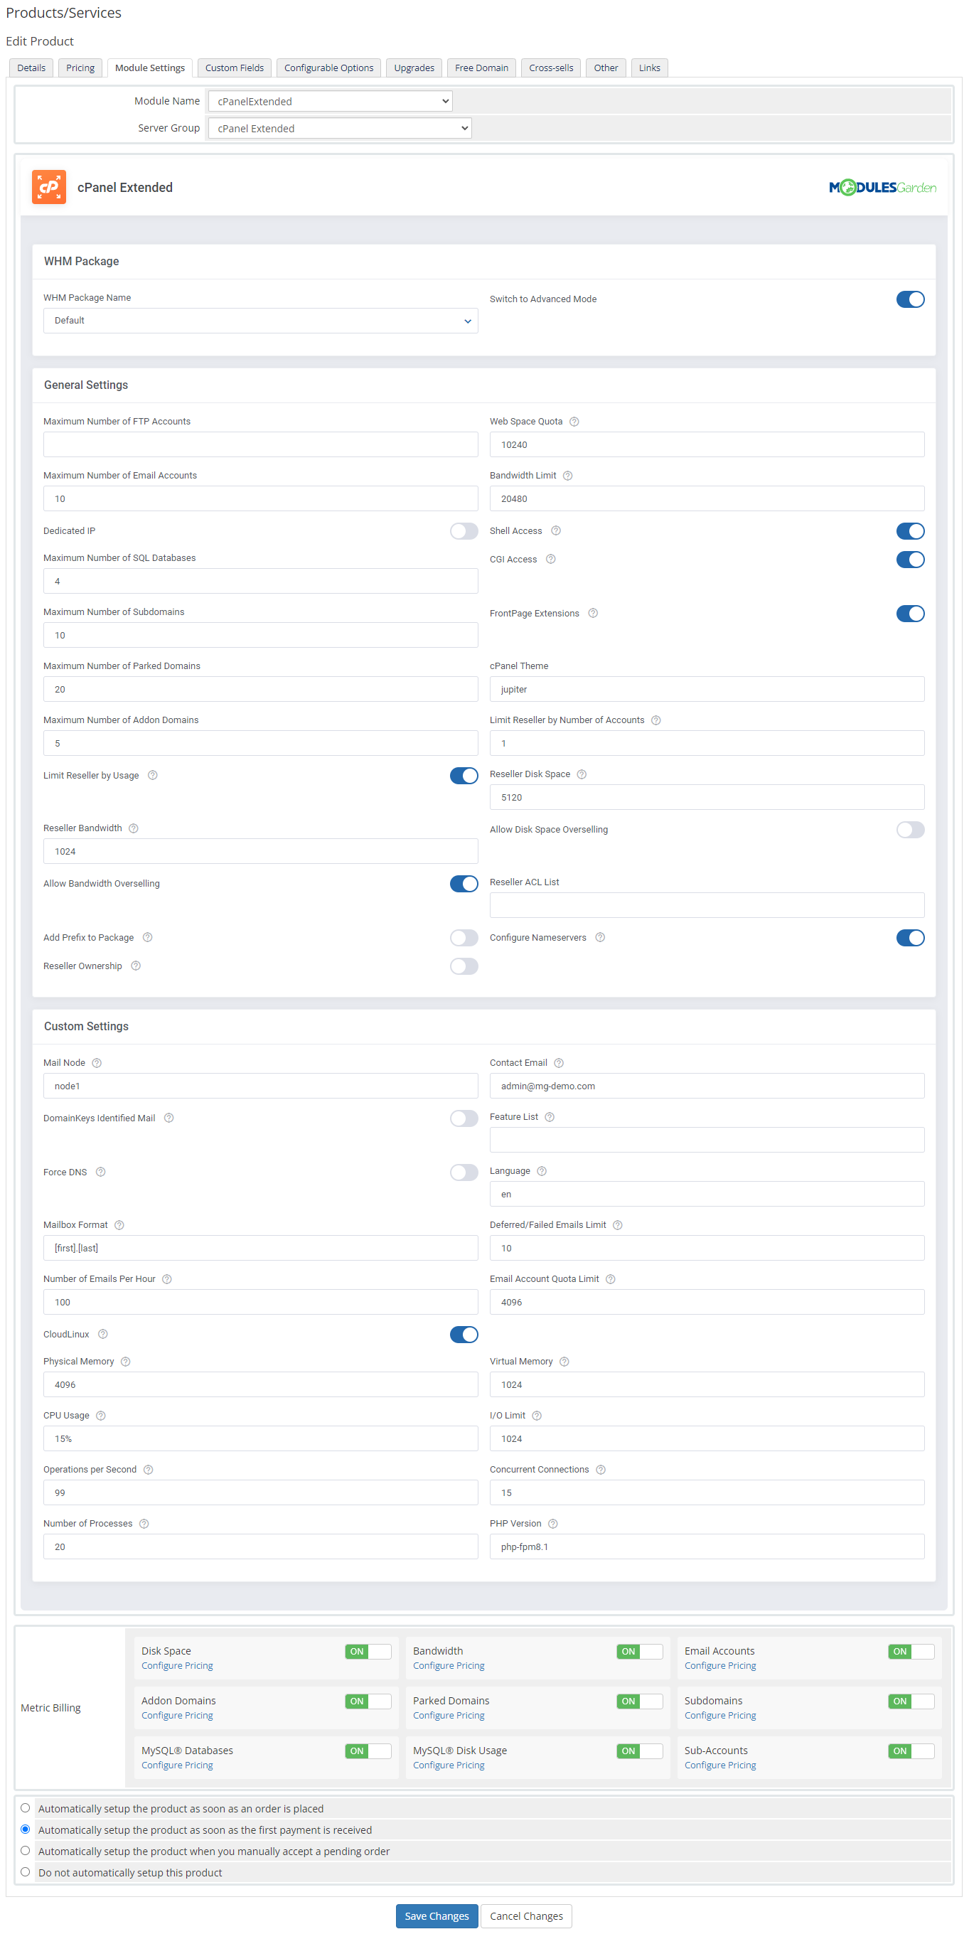Enable the Dedicated IP toggle
Screen dimensions: 969x1934
click(463, 531)
